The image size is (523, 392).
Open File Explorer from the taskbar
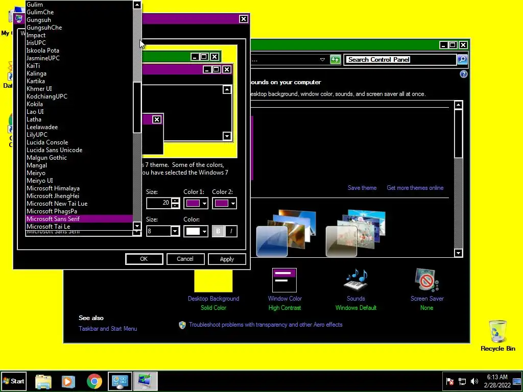pos(43,381)
